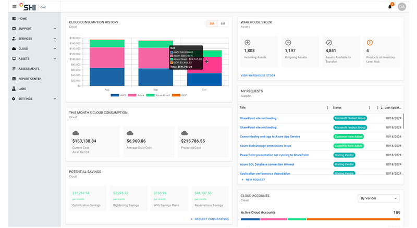
Task: Click the Labs flask icon
Action: pos(14,89)
